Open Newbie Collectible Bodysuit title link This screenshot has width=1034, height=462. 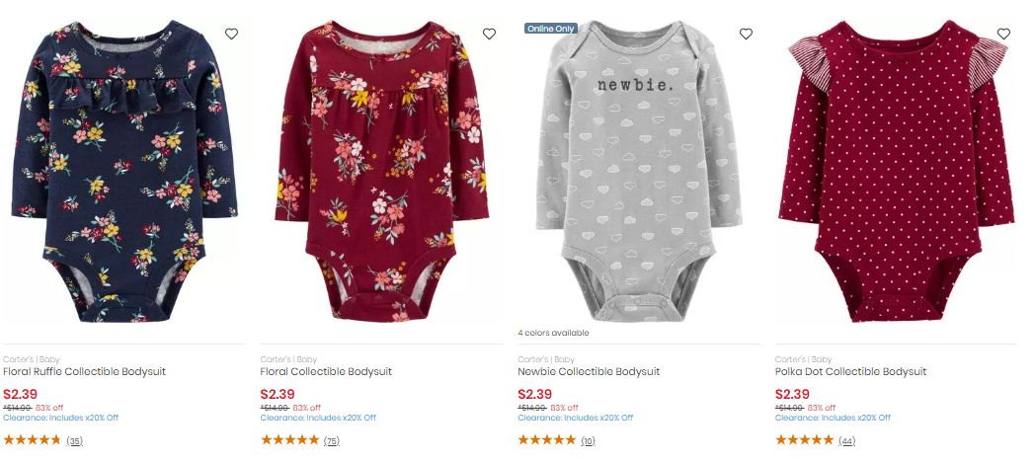coord(589,372)
